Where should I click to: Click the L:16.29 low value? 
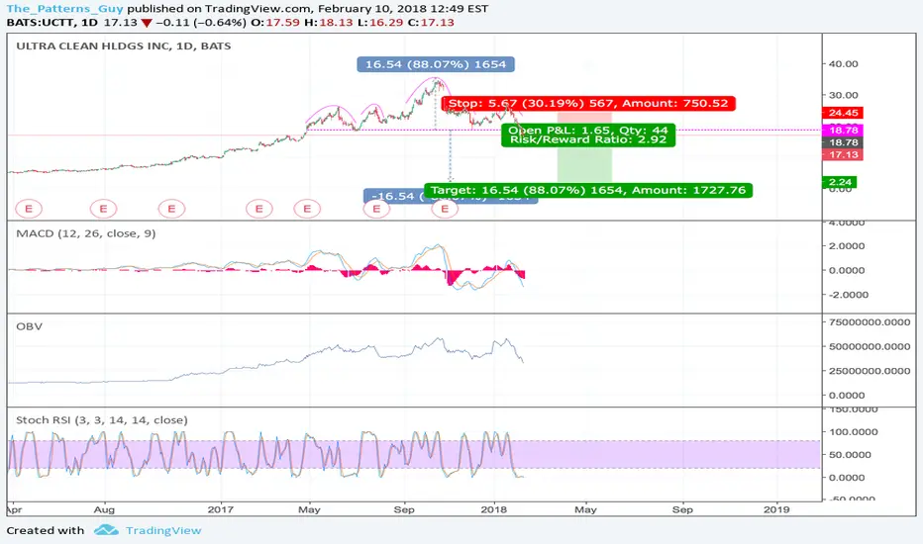(x=379, y=23)
